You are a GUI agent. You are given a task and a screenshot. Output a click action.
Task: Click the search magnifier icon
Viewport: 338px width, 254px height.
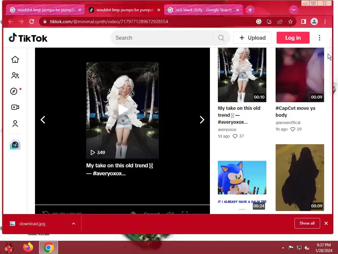pos(221,38)
